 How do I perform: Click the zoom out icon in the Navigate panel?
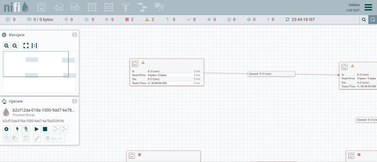click(x=15, y=46)
